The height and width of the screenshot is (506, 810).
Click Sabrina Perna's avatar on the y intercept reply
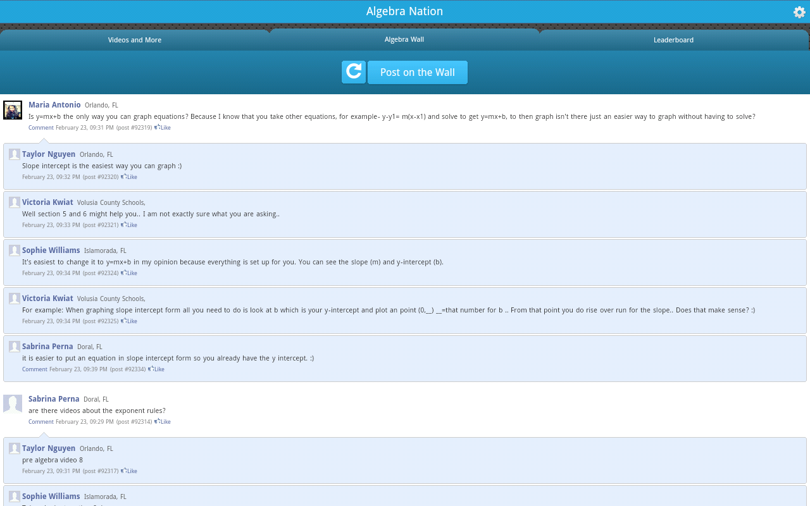coord(15,347)
